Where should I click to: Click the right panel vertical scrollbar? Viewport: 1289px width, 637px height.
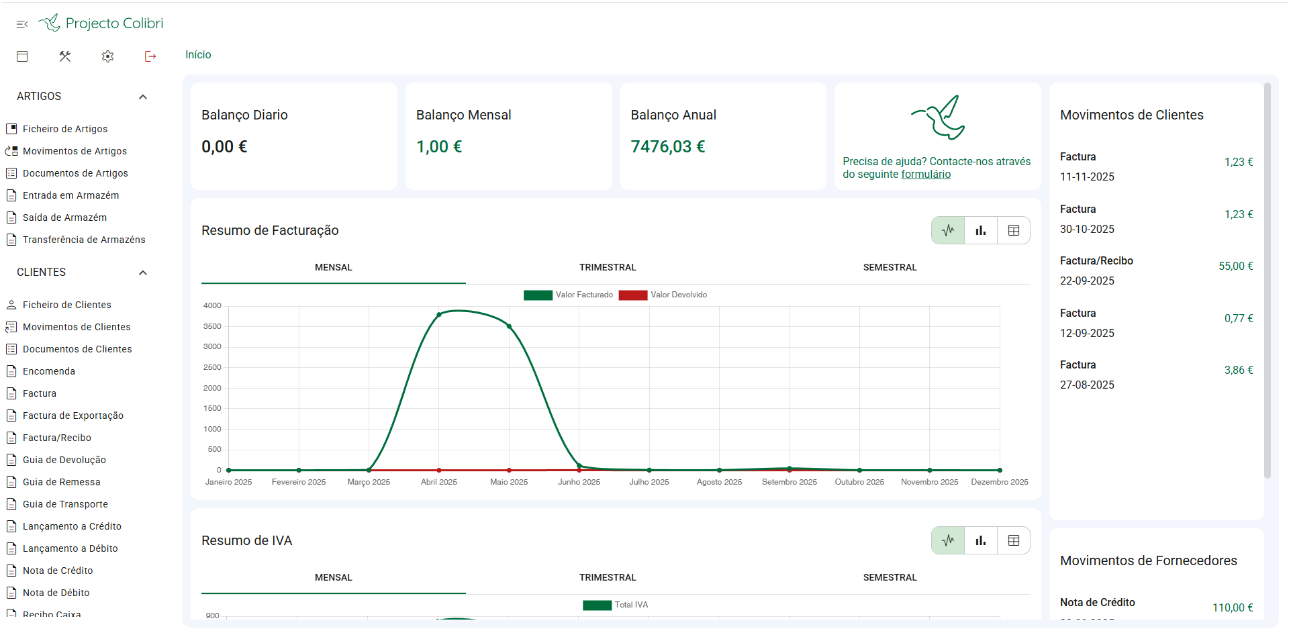pyautogui.click(x=1268, y=281)
